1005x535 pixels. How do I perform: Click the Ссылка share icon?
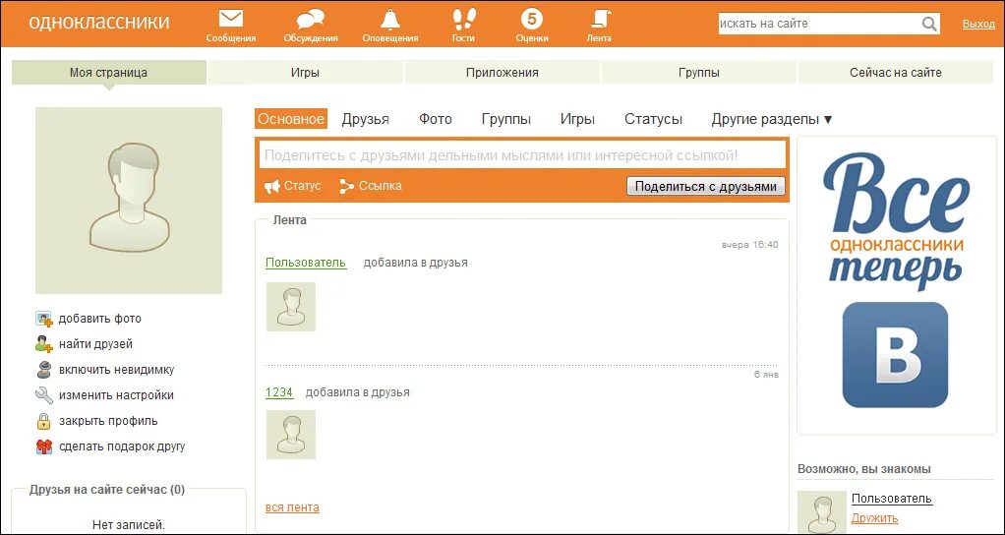click(x=347, y=187)
